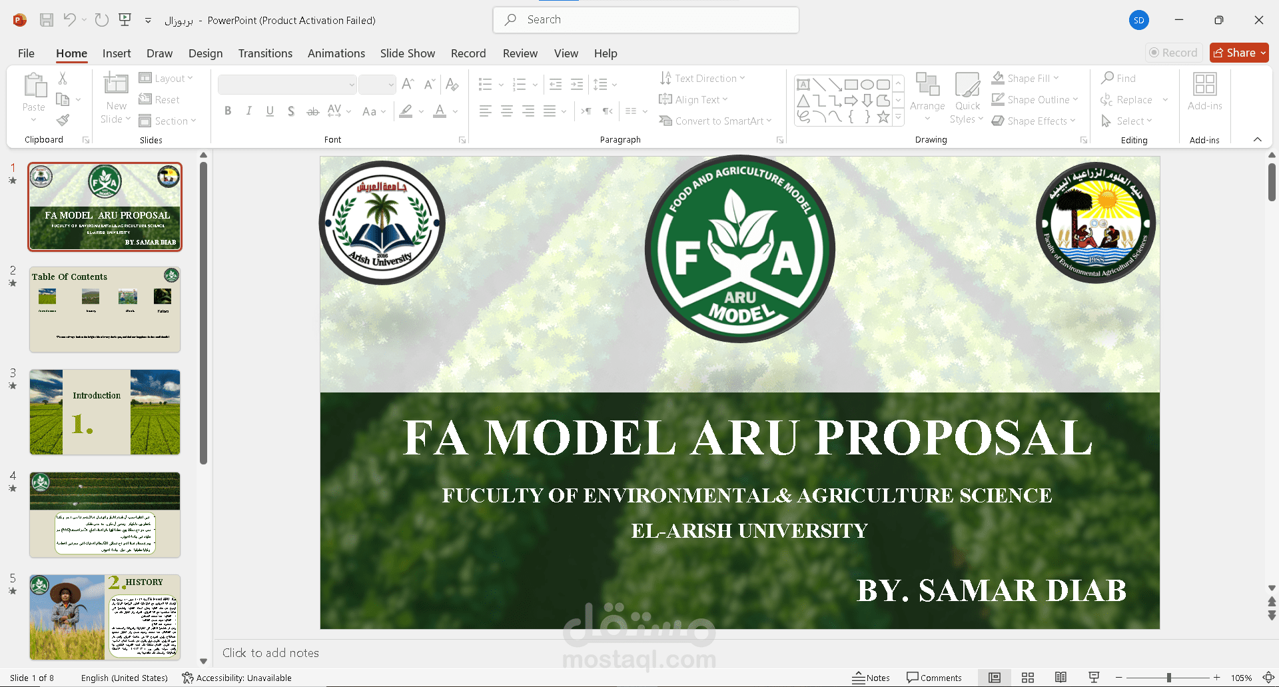1279x687 pixels.
Task: Select the Format Painter brush icon
Action: [63, 121]
